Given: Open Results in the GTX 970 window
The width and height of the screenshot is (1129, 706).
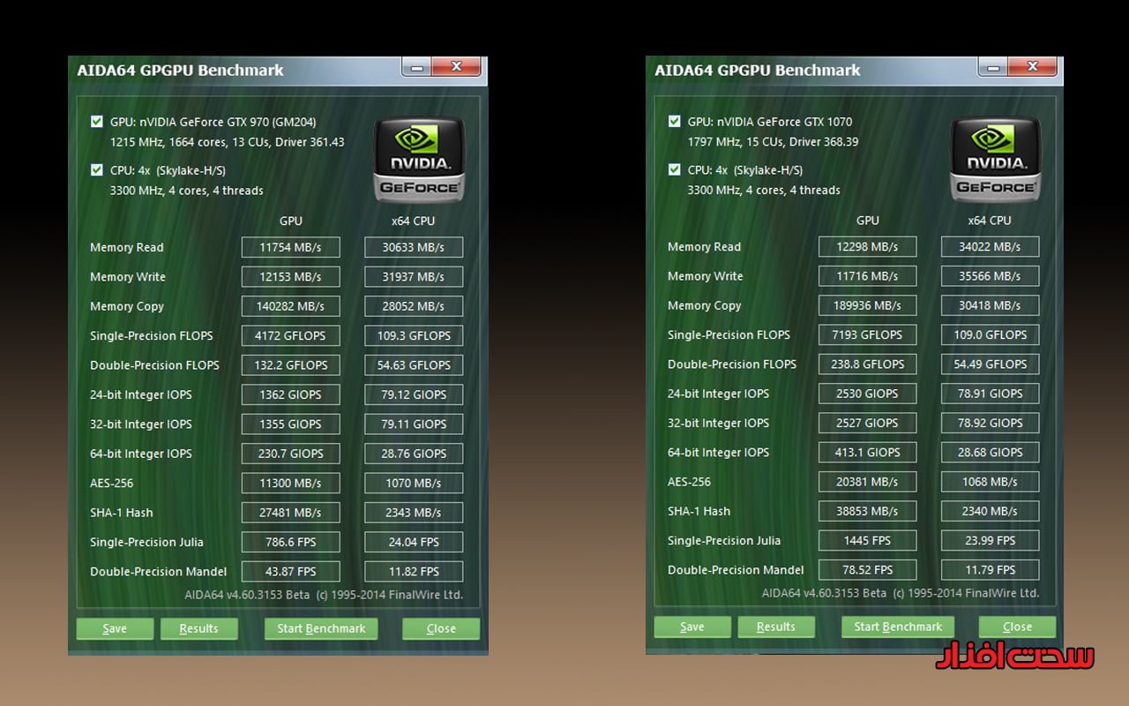Looking at the screenshot, I should [x=198, y=628].
